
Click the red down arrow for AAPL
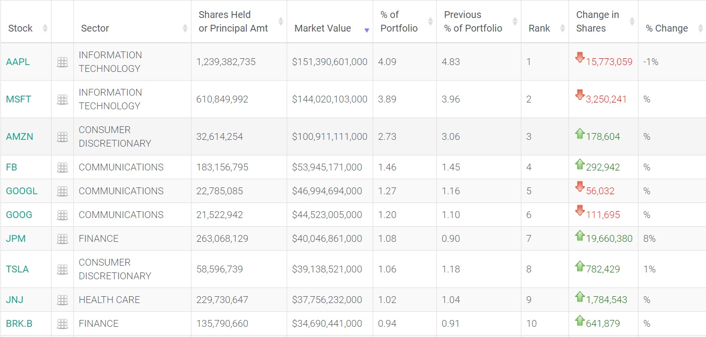tap(580, 58)
